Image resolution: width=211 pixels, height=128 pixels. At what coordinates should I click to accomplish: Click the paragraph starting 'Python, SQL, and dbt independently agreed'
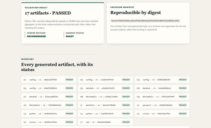point(61,25)
